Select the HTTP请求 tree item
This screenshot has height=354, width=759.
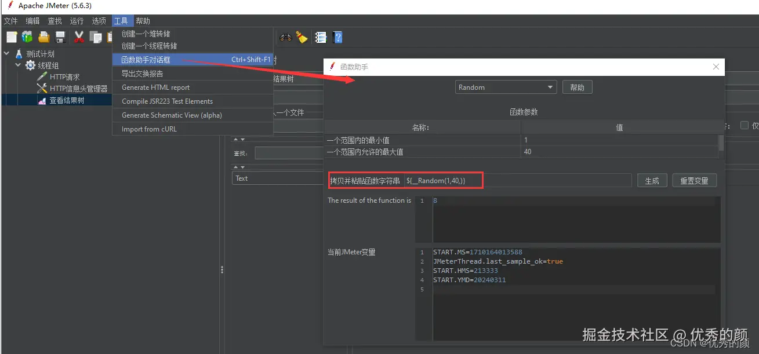(64, 77)
